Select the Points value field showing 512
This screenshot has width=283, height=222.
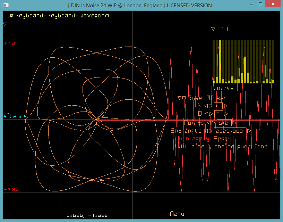click(224, 123)
